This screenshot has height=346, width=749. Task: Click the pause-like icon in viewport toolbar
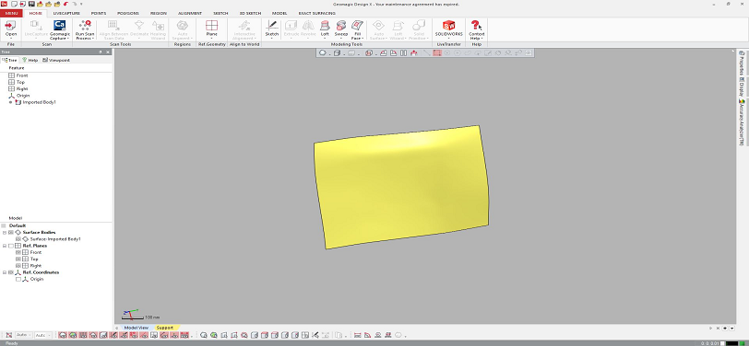tap(404, 52)
